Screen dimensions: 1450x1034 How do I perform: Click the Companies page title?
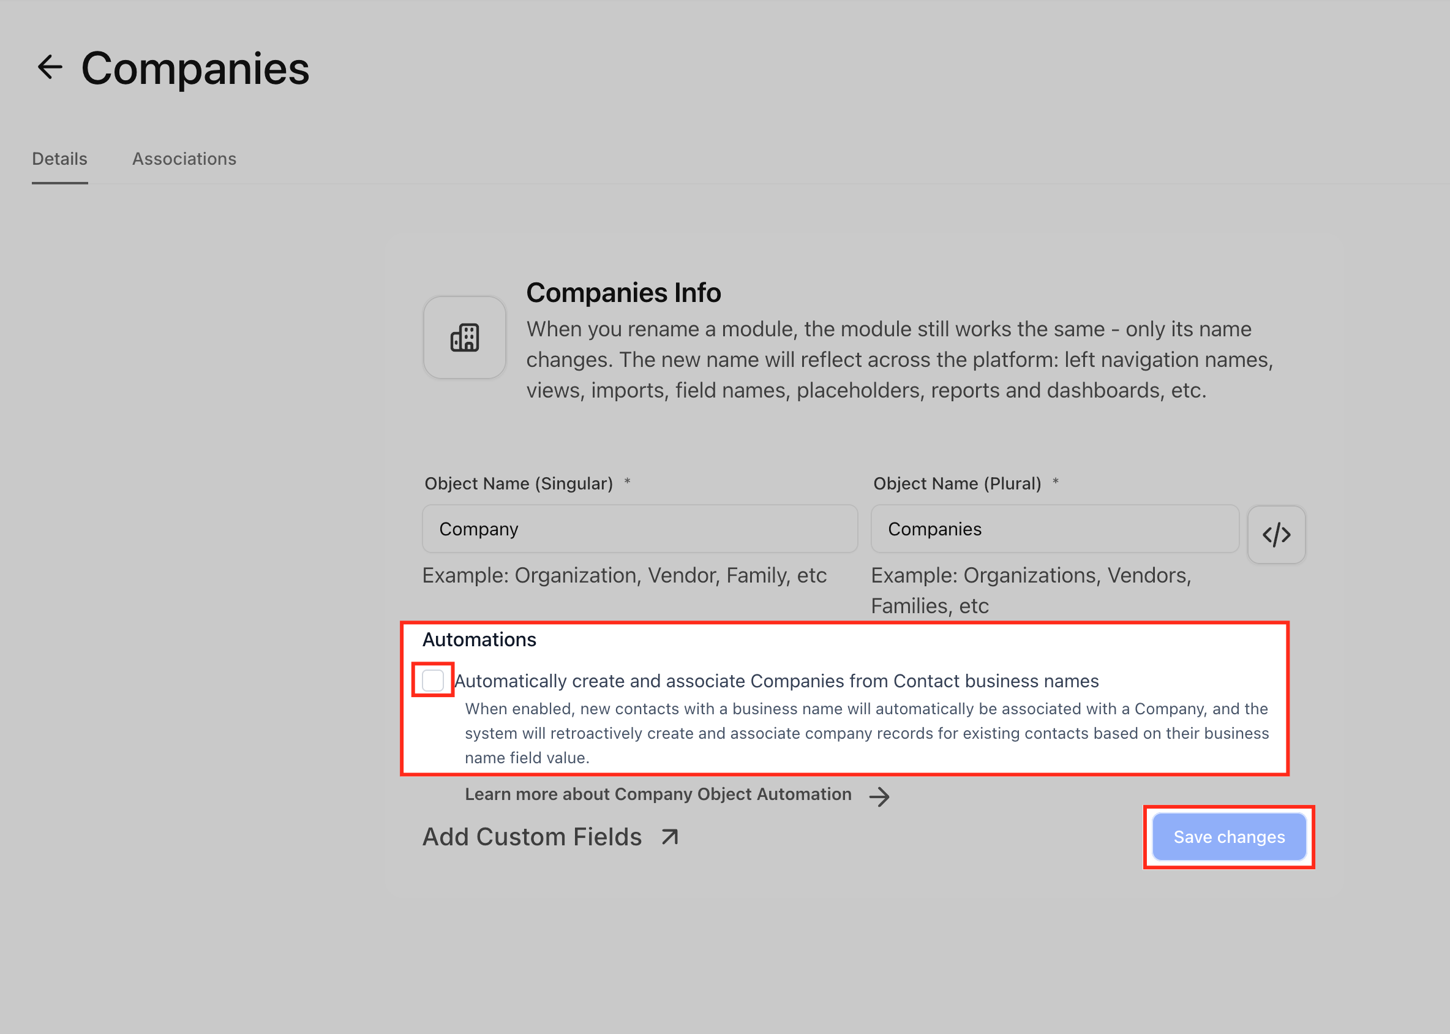[x=195, y=69]
